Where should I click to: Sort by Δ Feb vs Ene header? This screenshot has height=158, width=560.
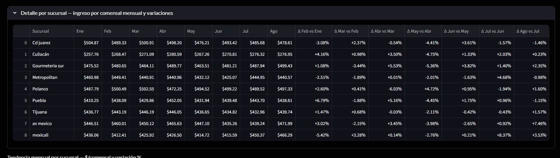tap(310, 31)
